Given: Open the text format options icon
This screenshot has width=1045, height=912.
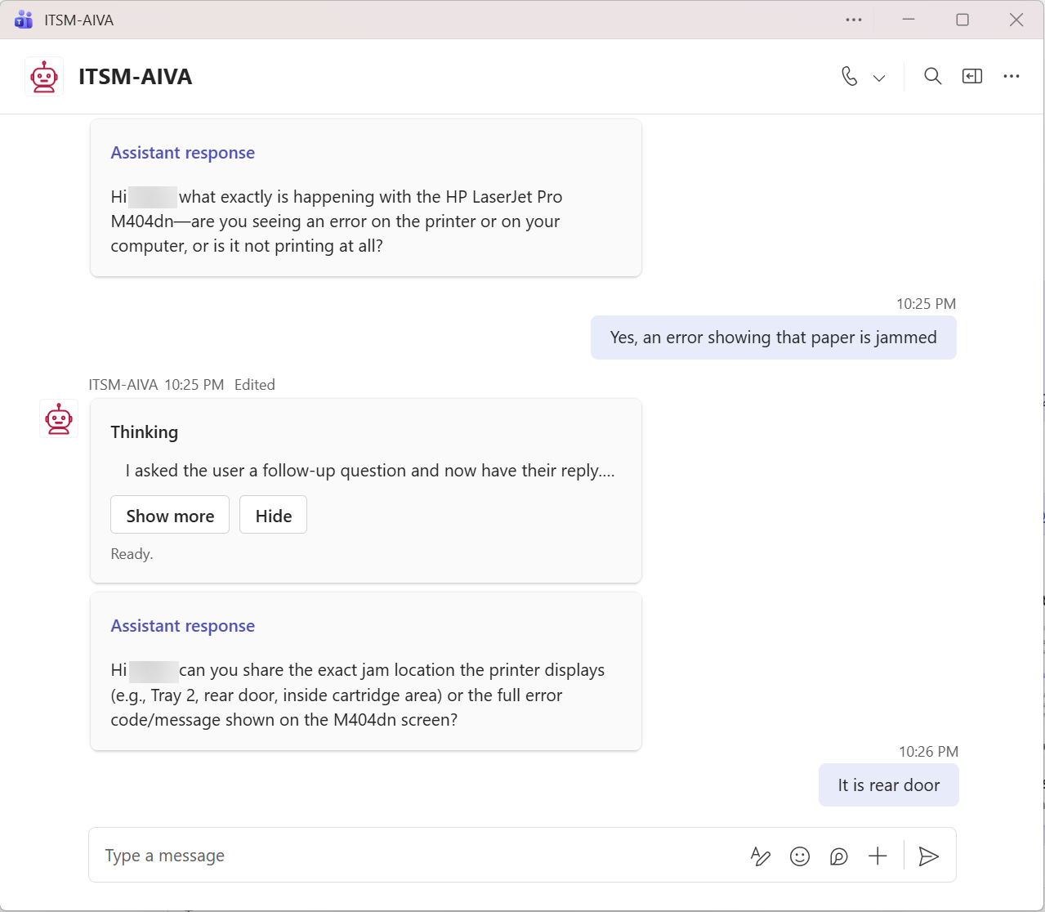Looking at the screenshot, I should point(760,856).
